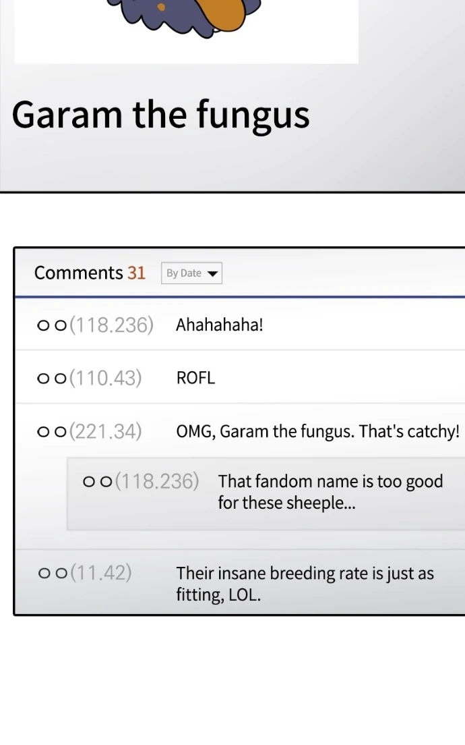This screenshot has height=745, width=465.
Task: Open the "By Date" sort dropdown
Action: [191, 273]
